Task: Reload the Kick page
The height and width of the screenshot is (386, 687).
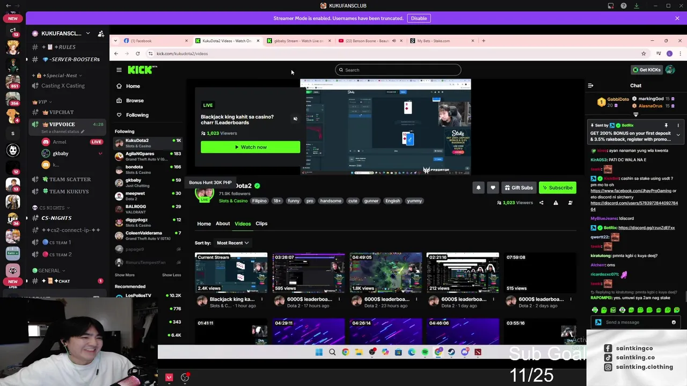Action: click(137, 54)
